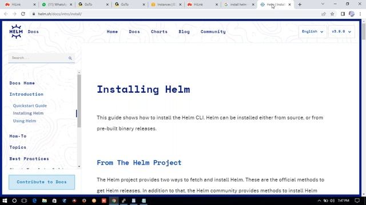
Task: Open the Docs nav item in header menu
Action: (134, 32)
